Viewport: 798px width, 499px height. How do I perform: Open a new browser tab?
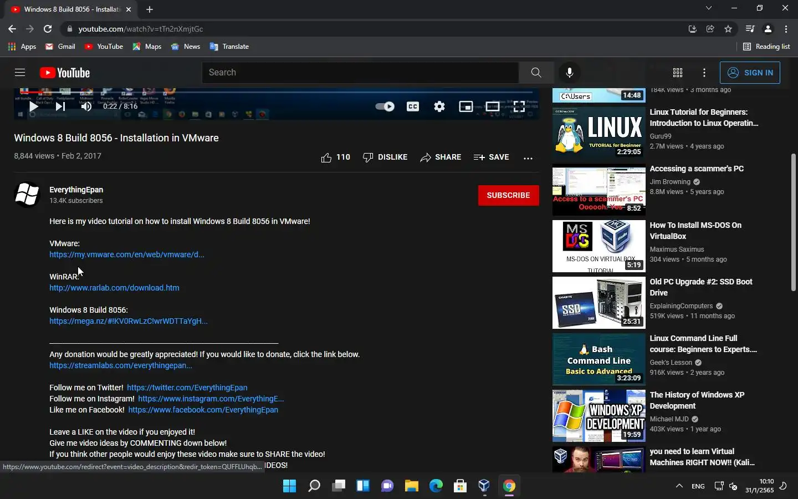click(x=150, y=9)
